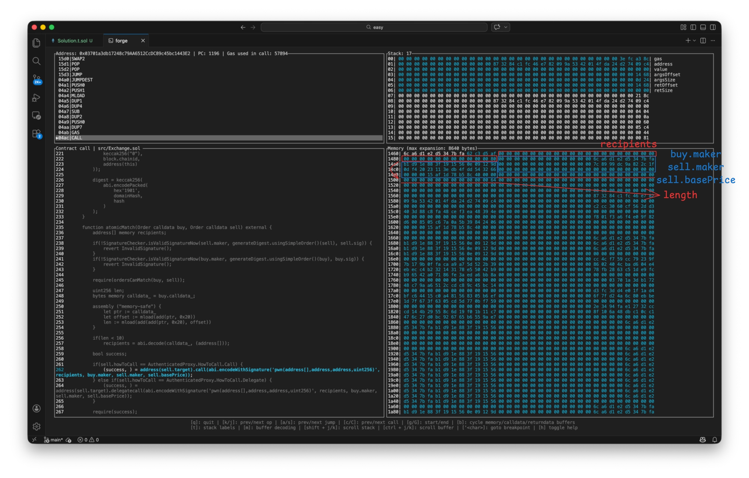Expand the new terminal launch profile dropdown
The width and height of the screenshot is (749, 478).
click(x=694, y=41)
